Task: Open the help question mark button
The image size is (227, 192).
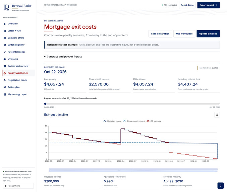Action: tap(221, 186)
